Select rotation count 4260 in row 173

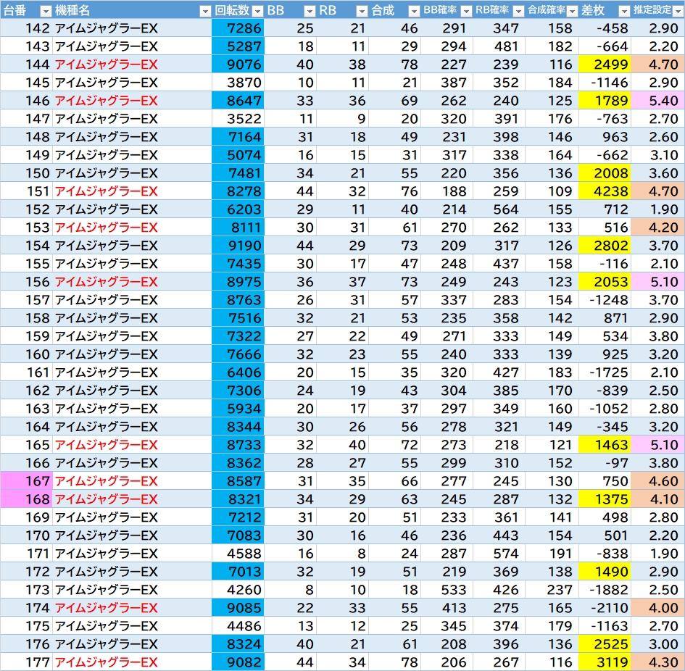pyautogui.click(x=238, y=590)
